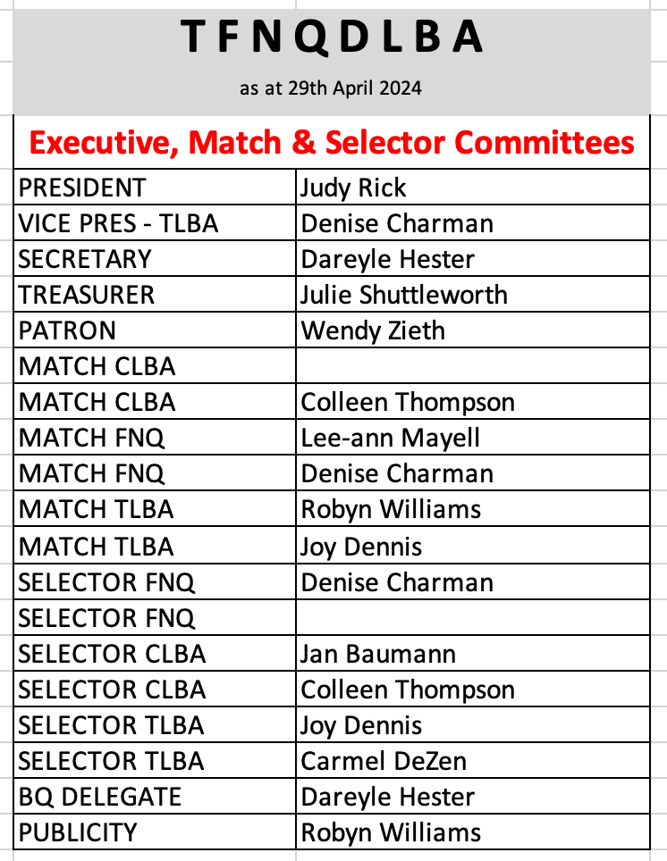Click the empty cell beside first MATCH CLBA
The width and height of the screenshot is (667, 861).
[472, 366]
